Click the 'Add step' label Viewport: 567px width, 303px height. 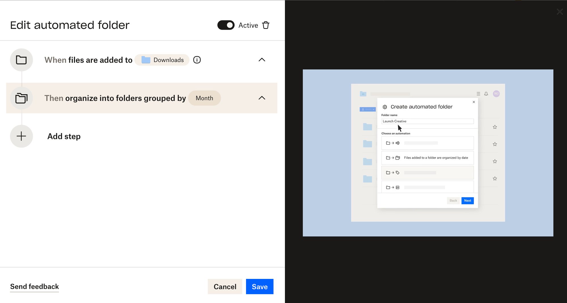(x=64, y=136)
